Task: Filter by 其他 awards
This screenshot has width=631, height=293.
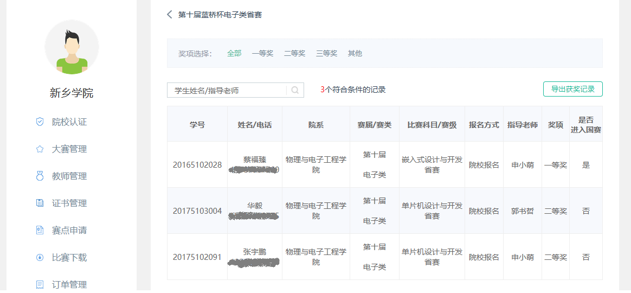Action: click(355, 53)
